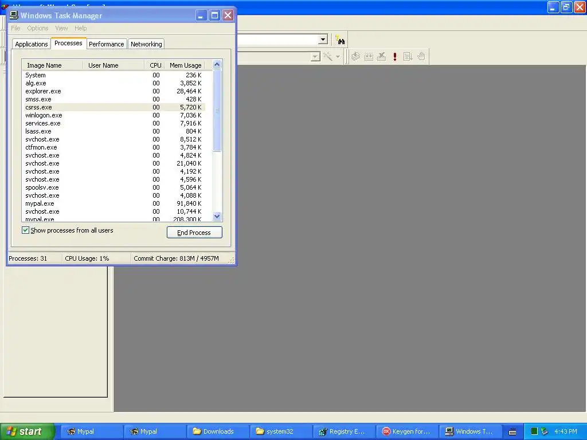Open the find combo box dropdown arrow
587x440 pixels.
tap(323, 40)
